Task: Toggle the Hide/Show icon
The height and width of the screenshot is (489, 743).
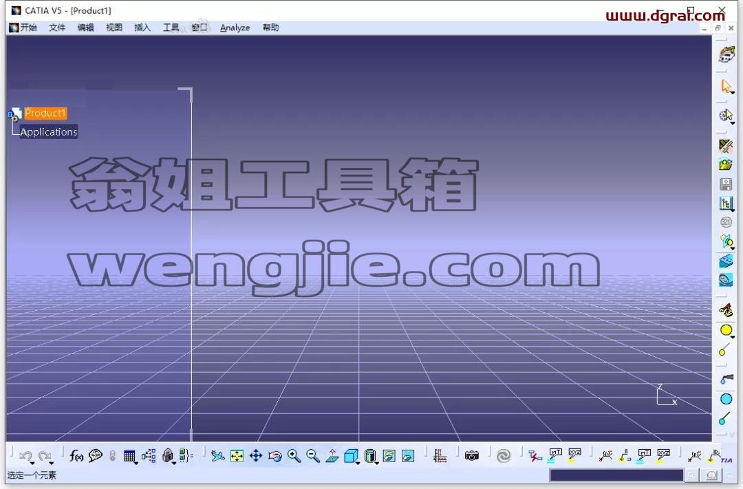Action: tap(389, 456)
